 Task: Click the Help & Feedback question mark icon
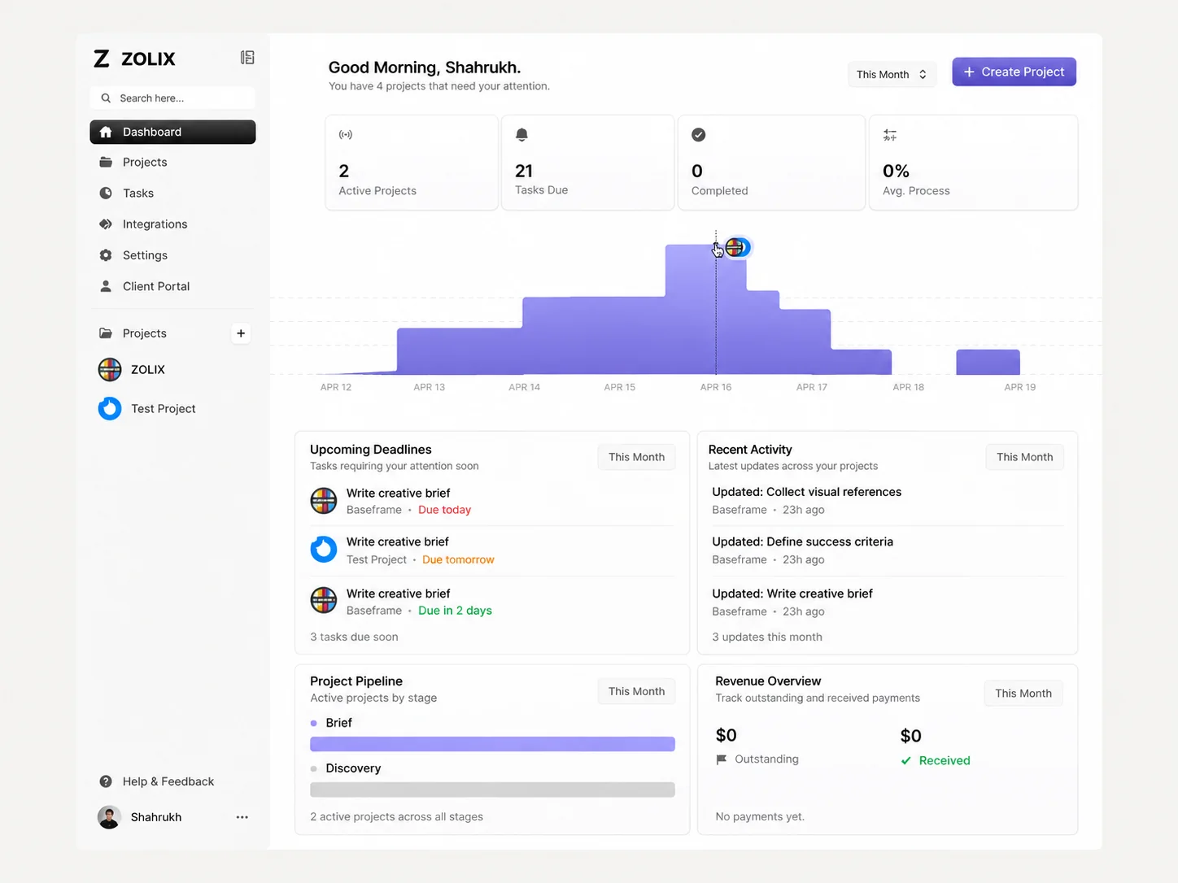tap(106, 781)
